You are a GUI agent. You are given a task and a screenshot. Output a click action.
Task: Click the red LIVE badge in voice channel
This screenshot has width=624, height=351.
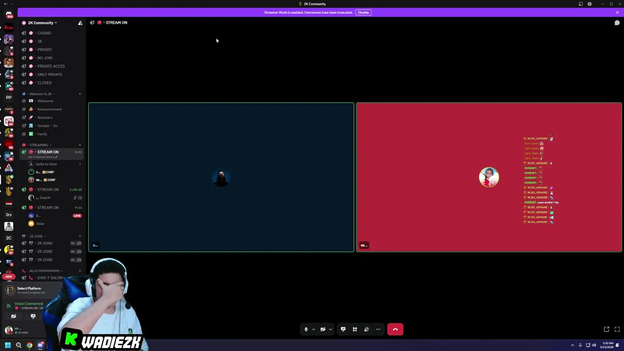[77, 215]
